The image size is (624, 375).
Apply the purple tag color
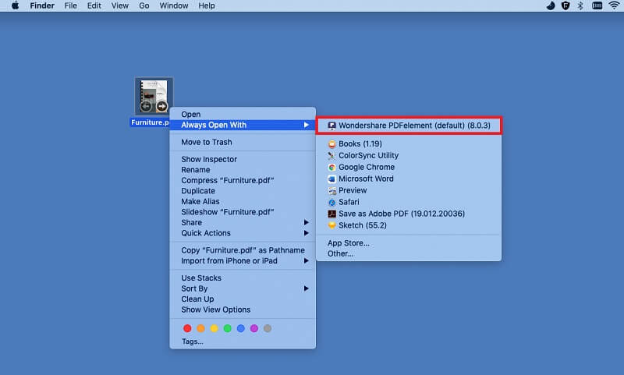coord(254,328)
